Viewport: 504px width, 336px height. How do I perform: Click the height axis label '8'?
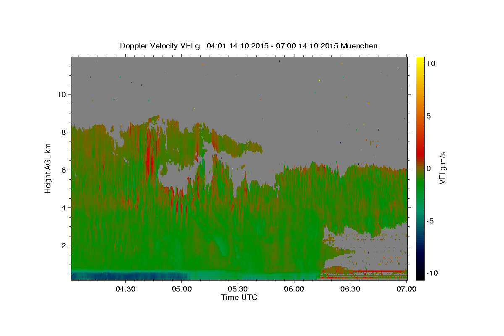coord(63,132)
